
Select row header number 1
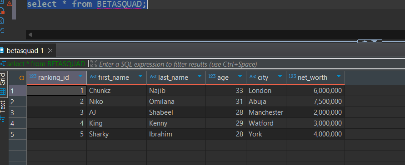pyautogui.click(x=18, y=91)
